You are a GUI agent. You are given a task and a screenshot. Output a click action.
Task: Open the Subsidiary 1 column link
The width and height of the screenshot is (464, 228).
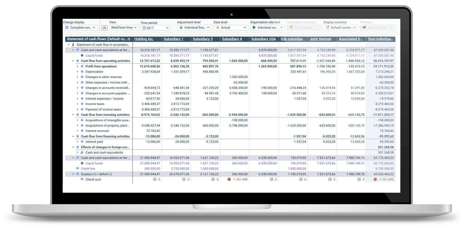pos(173,39)
